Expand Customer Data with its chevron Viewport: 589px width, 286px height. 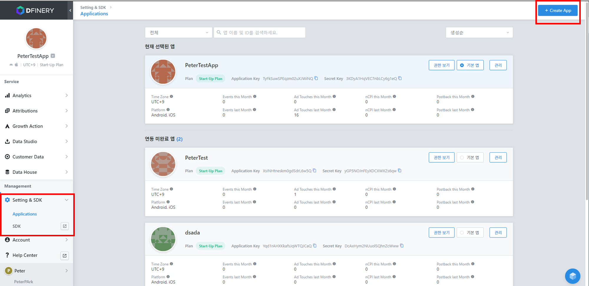pyautogui.click(x=67, y=157)
